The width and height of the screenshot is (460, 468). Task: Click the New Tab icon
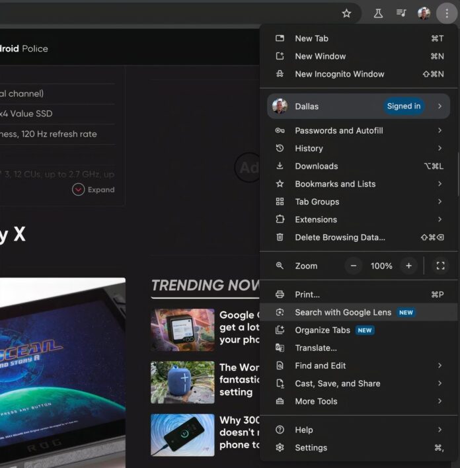click(x=280, y=38)
